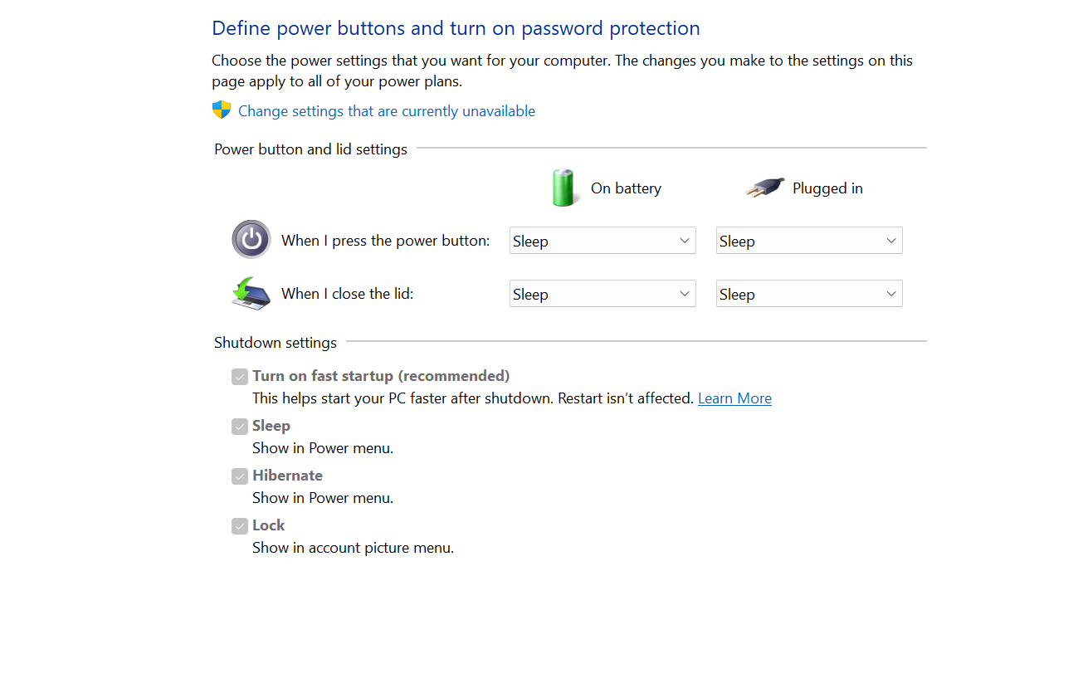Open lid close action dropdown for On battery
This screenshot has height=698, width=1078.
[602, 294]
